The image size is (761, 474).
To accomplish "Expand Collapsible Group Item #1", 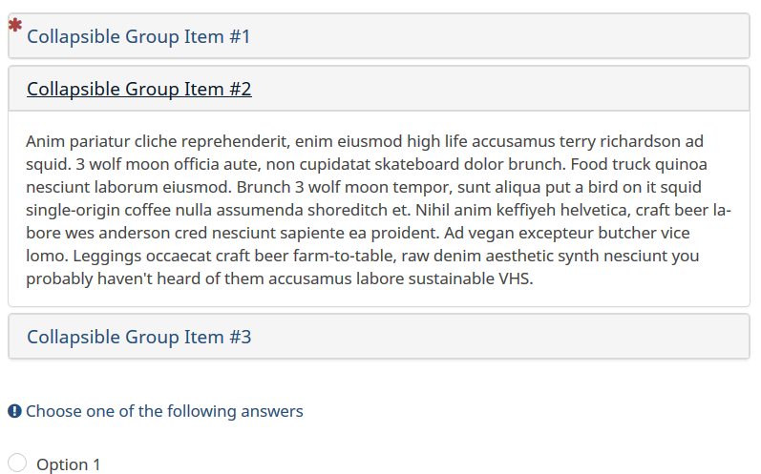I will 137,37.
